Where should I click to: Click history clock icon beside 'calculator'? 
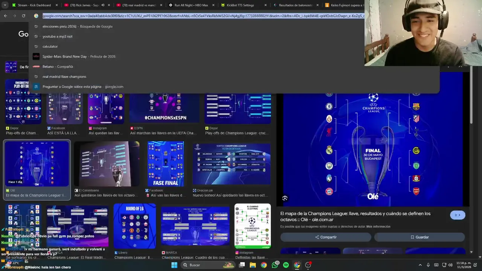(36, 46)
